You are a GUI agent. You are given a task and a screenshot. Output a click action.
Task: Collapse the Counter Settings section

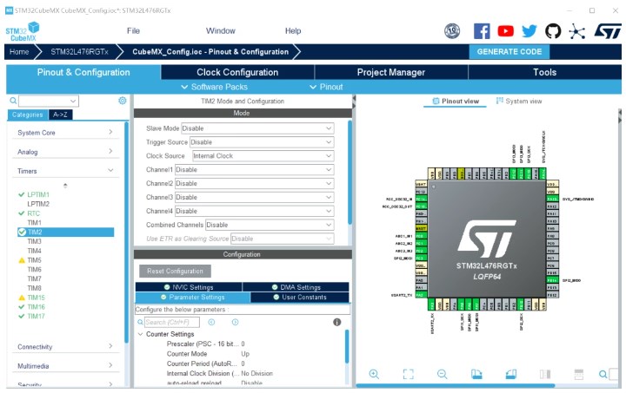tap(141, 334)
